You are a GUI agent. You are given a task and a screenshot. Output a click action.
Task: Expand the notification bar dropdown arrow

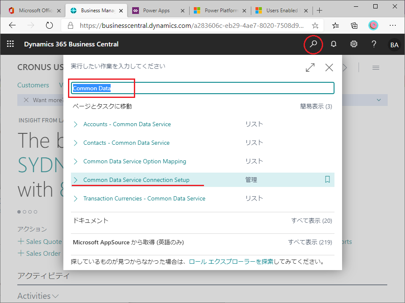pos(379,100)
